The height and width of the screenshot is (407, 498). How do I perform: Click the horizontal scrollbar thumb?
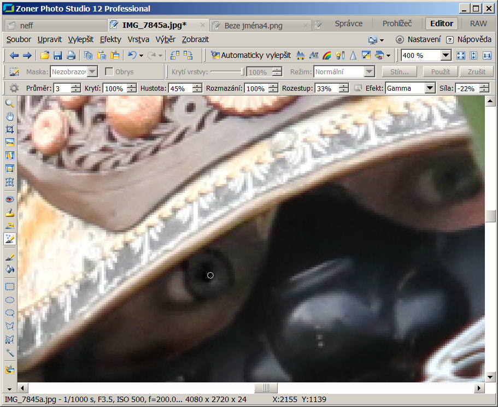click(266, 387)
